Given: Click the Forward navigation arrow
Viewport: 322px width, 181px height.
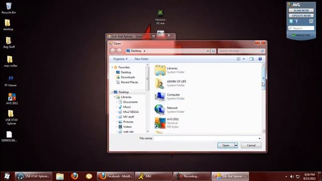Looking at the screenshot, I should point(119,51).
